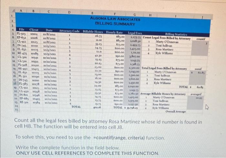Click legal fees cell '3,807.00'
Image resolution: width=226 pixels, height=158 pixels.
coord(135,56)
